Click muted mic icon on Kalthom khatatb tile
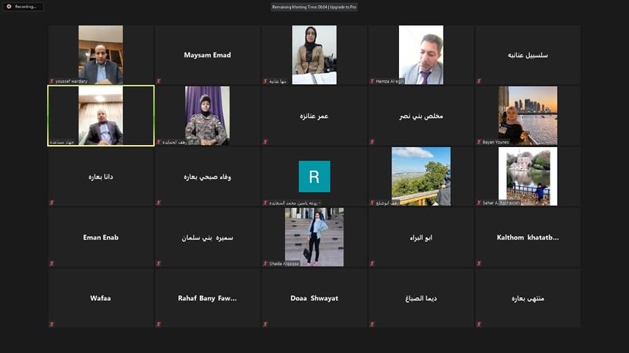This screenshot has height=353, width=629. (479, 263)
